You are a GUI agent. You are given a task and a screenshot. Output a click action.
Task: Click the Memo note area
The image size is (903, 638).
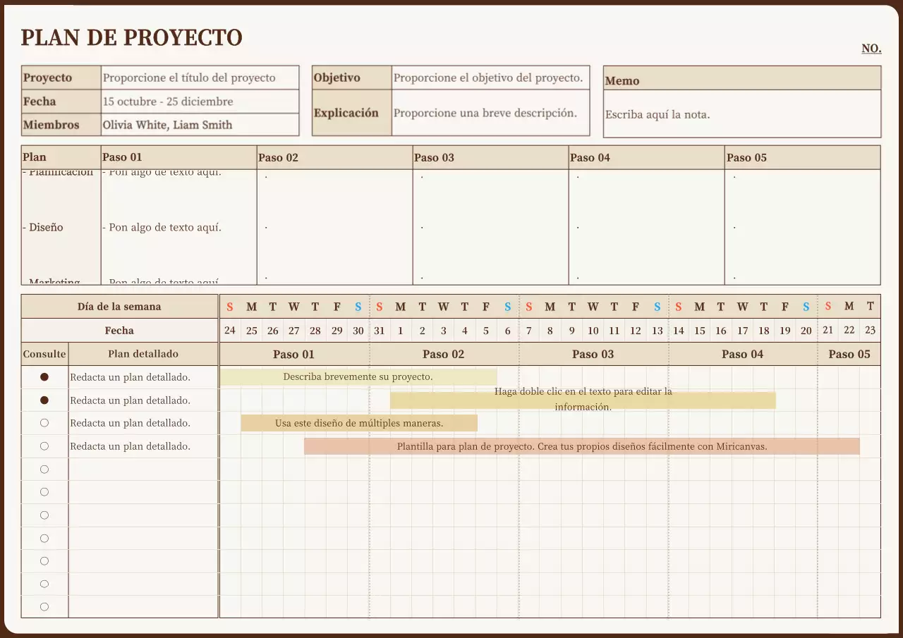(741, 114)
